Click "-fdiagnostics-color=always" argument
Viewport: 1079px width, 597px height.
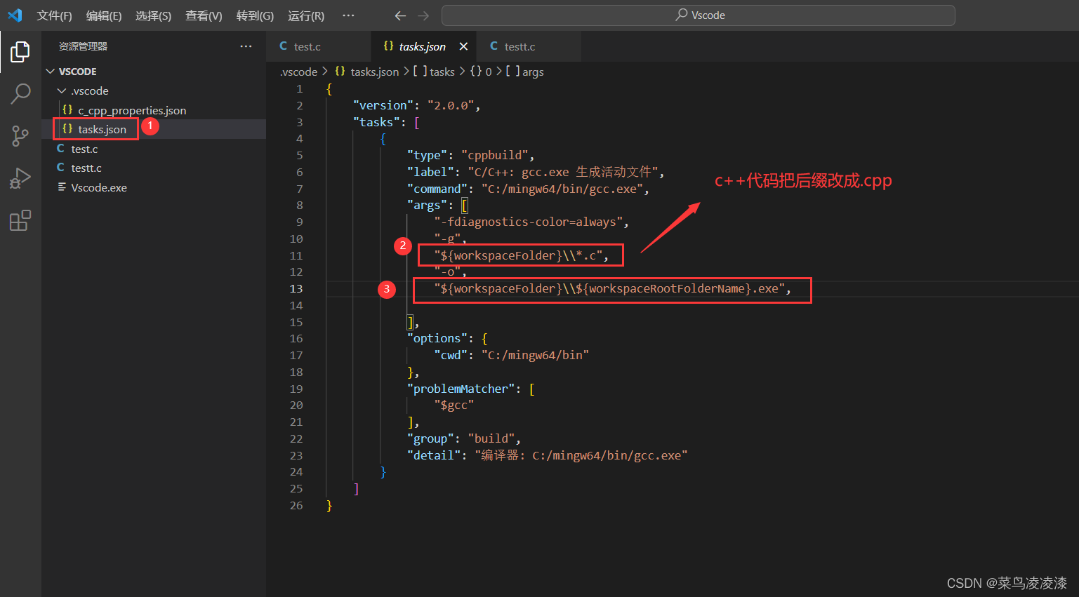[529, 222]
